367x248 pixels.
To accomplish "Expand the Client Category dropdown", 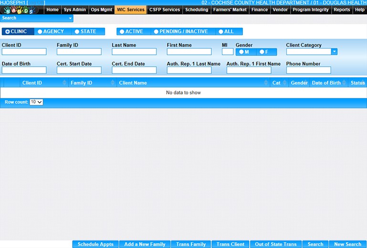I will [334, 52].
